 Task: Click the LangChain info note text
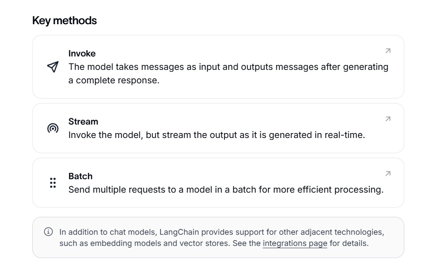click(222, 237)
